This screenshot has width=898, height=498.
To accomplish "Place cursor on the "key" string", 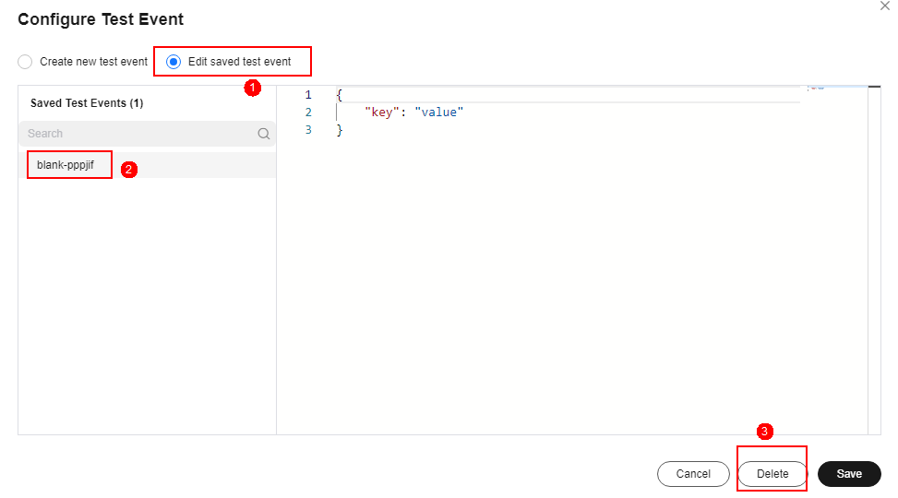I will tap(381, 113).
